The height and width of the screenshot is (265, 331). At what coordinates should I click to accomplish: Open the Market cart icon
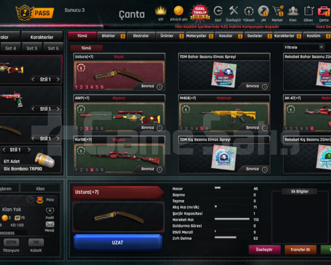click(x=278, y=11)
